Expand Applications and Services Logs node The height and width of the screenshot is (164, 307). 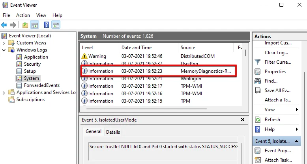coord(4,92)
